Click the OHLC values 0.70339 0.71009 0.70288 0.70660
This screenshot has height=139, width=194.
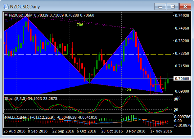(x=64, y=15)
